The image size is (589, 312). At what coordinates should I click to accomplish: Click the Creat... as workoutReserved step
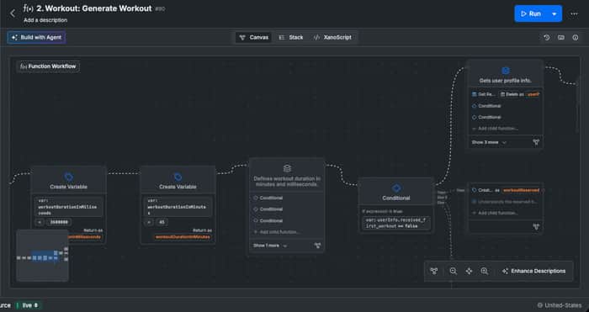pyautogui.click(x=506, y=190)
